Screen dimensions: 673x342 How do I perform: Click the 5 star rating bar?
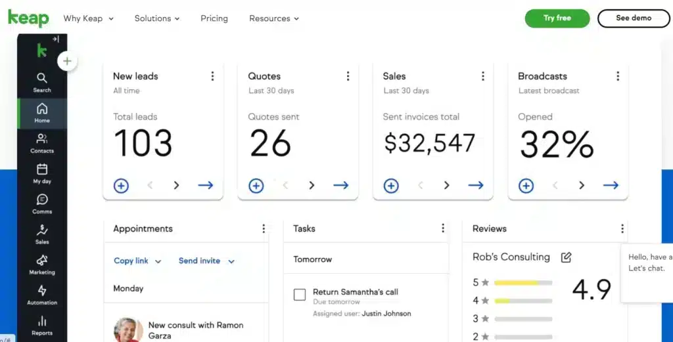pos(523,283)
